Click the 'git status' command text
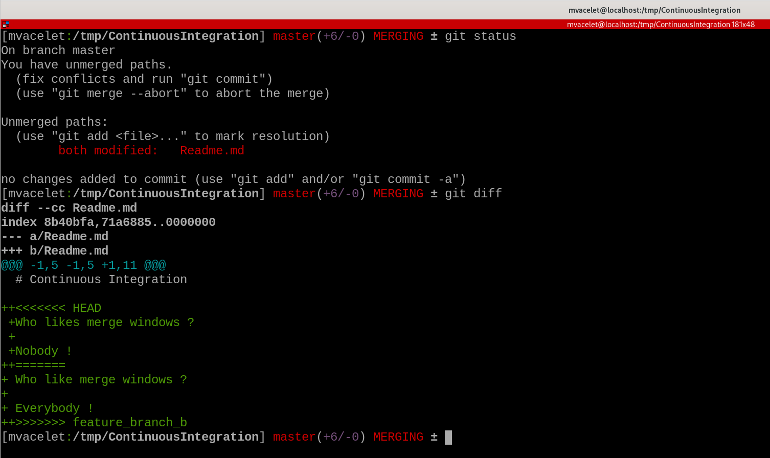The width and height of the screenshot is (770, 458). click(480, 36)
